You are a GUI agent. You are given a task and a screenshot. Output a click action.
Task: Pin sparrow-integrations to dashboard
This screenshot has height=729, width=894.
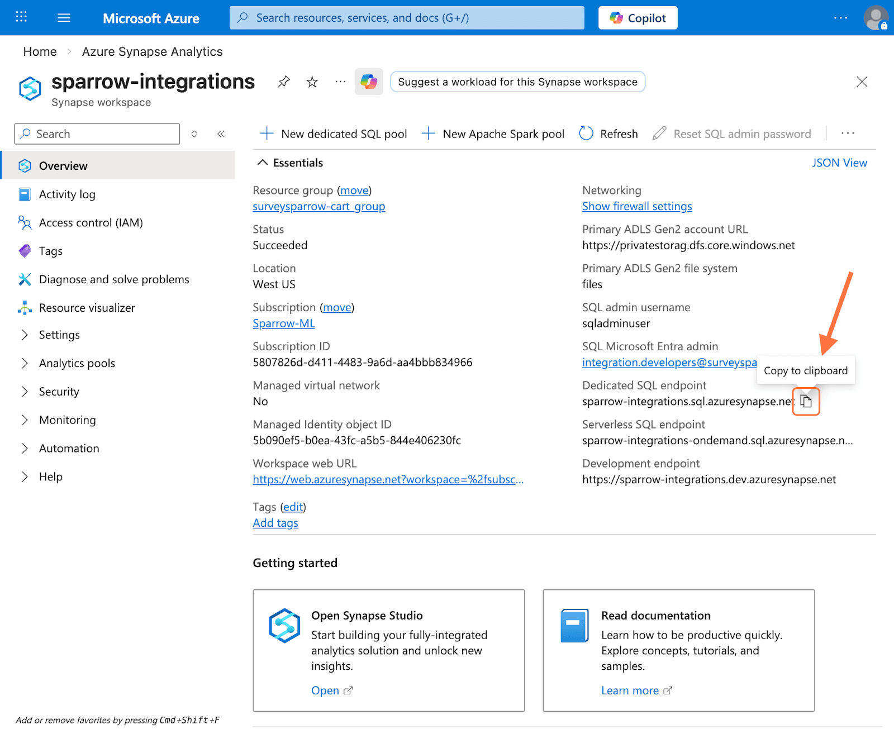tap(284, 82)
